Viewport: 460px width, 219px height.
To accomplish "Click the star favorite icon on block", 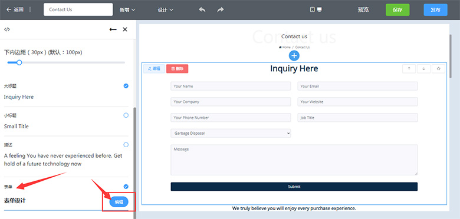I will pyautogui.click(x=438, y=69).
